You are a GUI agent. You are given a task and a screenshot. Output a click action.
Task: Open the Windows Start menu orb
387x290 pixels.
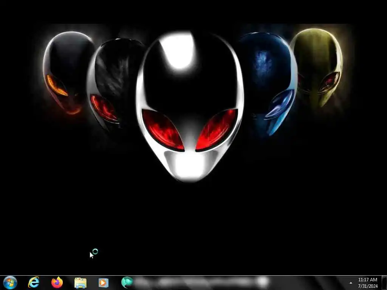(10, 282)
